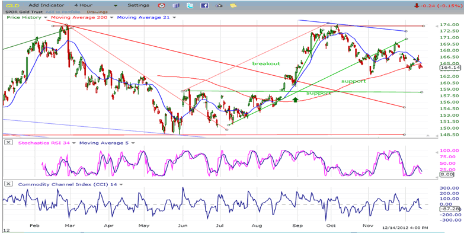The image size is (464, 240).
Task: Share chart via Facebook icon
Action: [204, 5]
